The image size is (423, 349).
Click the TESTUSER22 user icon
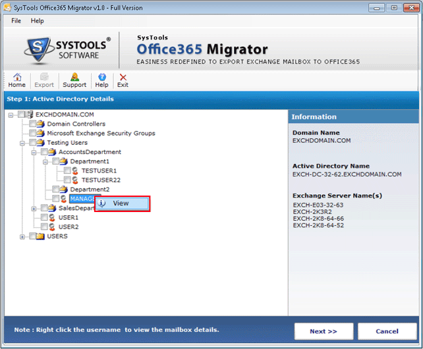tap(75, 180)
